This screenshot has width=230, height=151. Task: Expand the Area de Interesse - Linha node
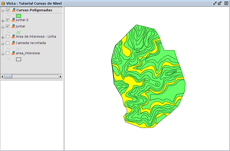point(3,37)
